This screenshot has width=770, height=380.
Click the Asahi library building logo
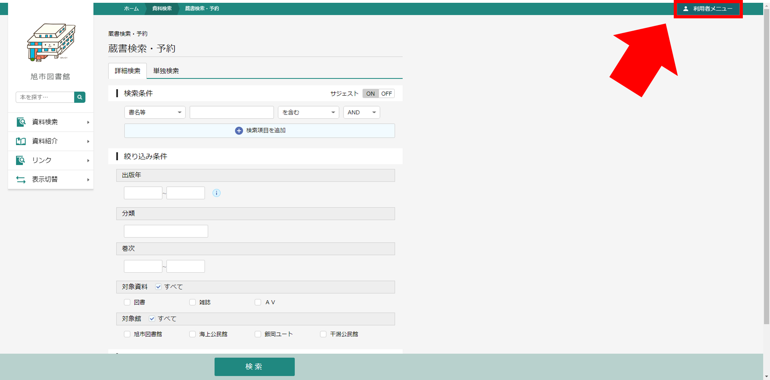[x=51, y=42]
